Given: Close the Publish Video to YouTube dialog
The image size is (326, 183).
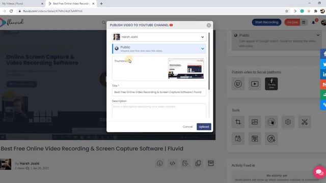Looking at the screenshot, I should (209, 25).
